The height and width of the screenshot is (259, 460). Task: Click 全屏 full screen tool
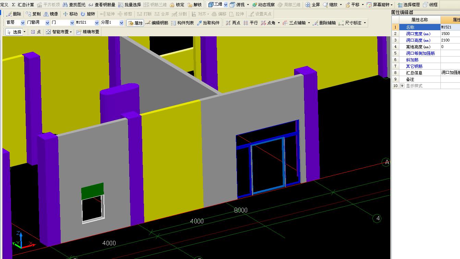[x=312, y=5]
